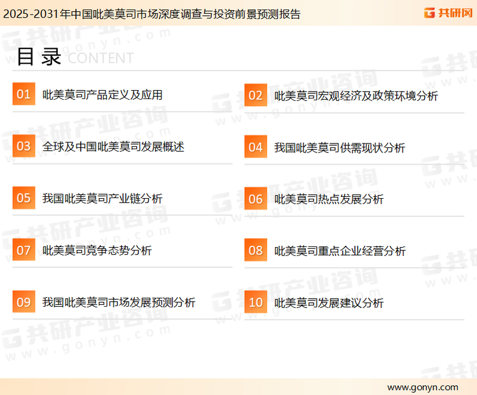Select 吡美莫司竞争态势分析 entry

pyautogui.click(x=97, y=250)
